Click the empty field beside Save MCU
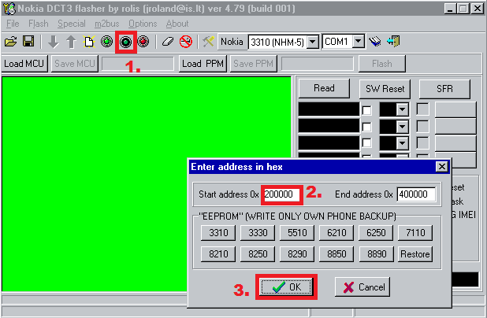 pos(138,64)
